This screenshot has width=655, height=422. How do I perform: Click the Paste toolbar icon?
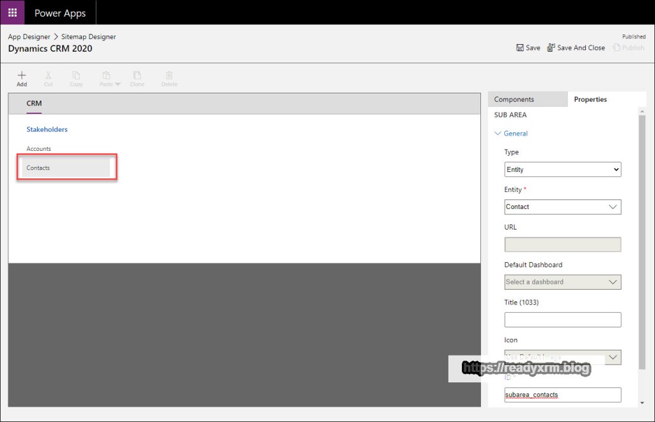107,75
